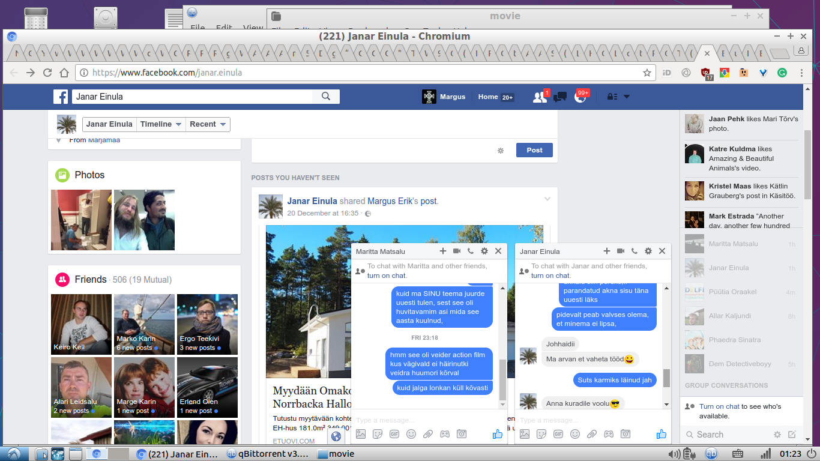Open options gear in Maritta Matsalu chat
This screenshot has width=820, height=461.
coord(484,251)
